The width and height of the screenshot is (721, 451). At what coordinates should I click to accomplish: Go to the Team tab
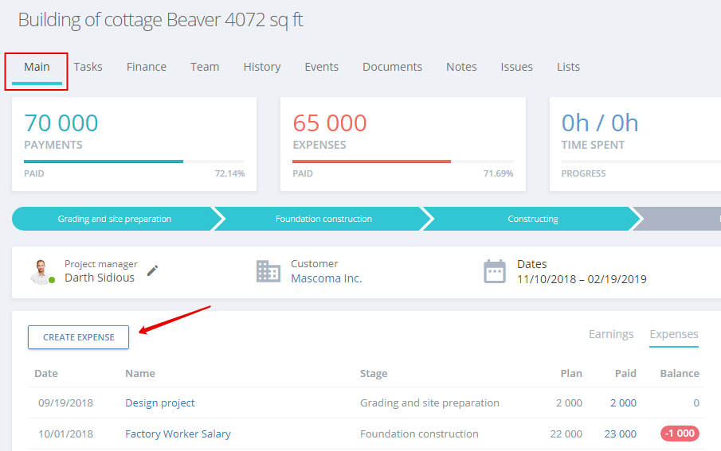tap(205, 67)
